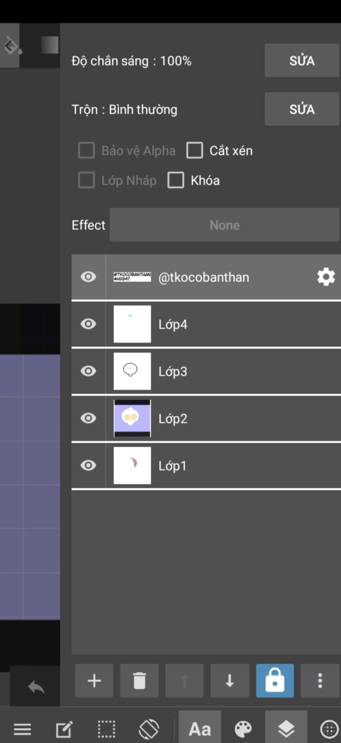341x743 pixels.
Task: Click the blue lock icon button
Action: click(x=275, y=680)
